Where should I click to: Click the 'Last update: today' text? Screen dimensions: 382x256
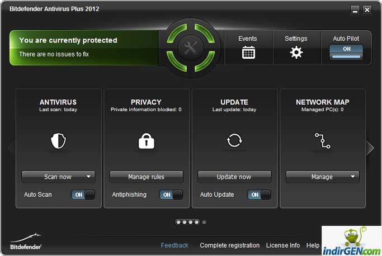(x=234, y=110)
